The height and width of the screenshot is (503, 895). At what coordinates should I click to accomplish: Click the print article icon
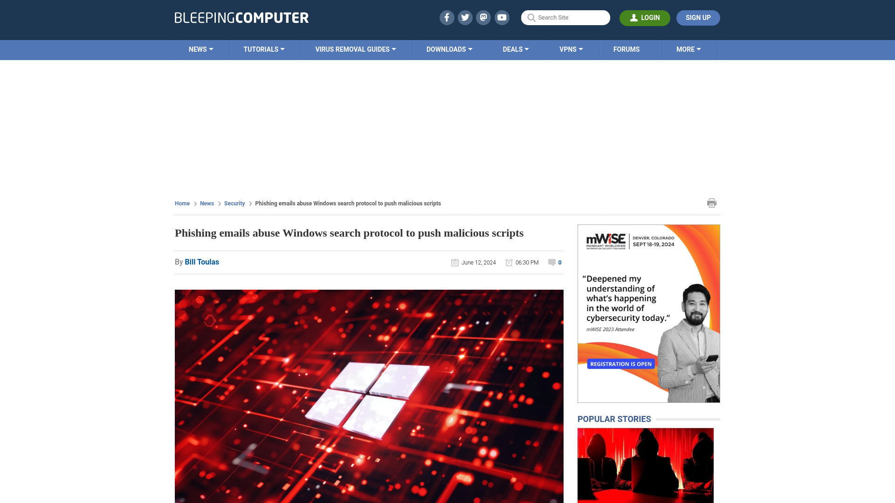[x=712, y=203]
